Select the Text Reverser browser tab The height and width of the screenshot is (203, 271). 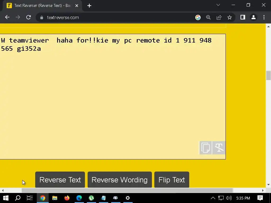(42, 6)
